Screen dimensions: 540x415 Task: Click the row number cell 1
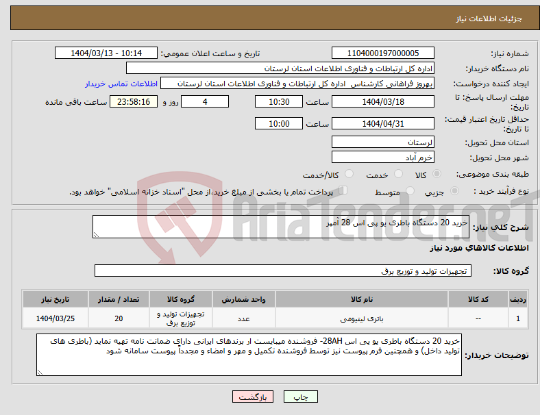pyautogui.click(x=517, y=318)
